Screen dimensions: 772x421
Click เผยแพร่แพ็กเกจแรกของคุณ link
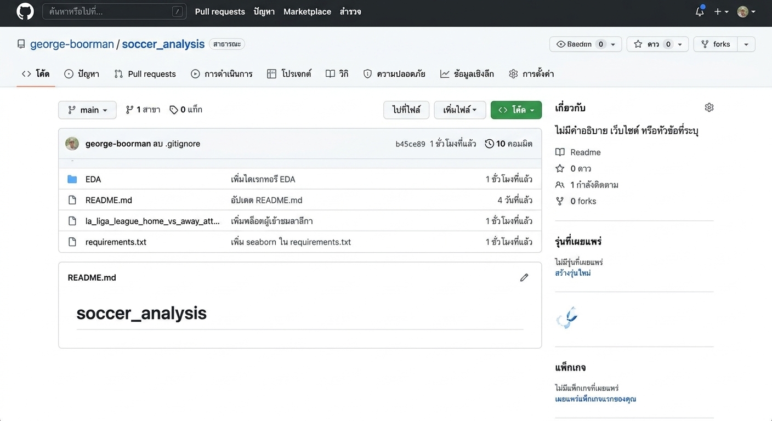click(595, 399)
